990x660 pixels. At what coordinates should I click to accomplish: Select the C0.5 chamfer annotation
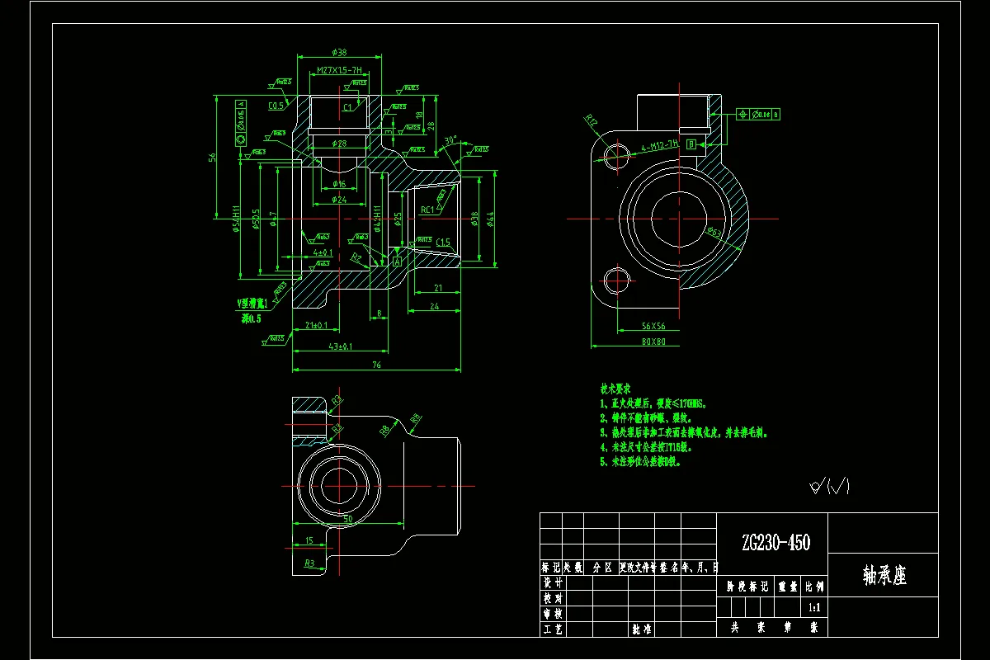click(276, 106)
